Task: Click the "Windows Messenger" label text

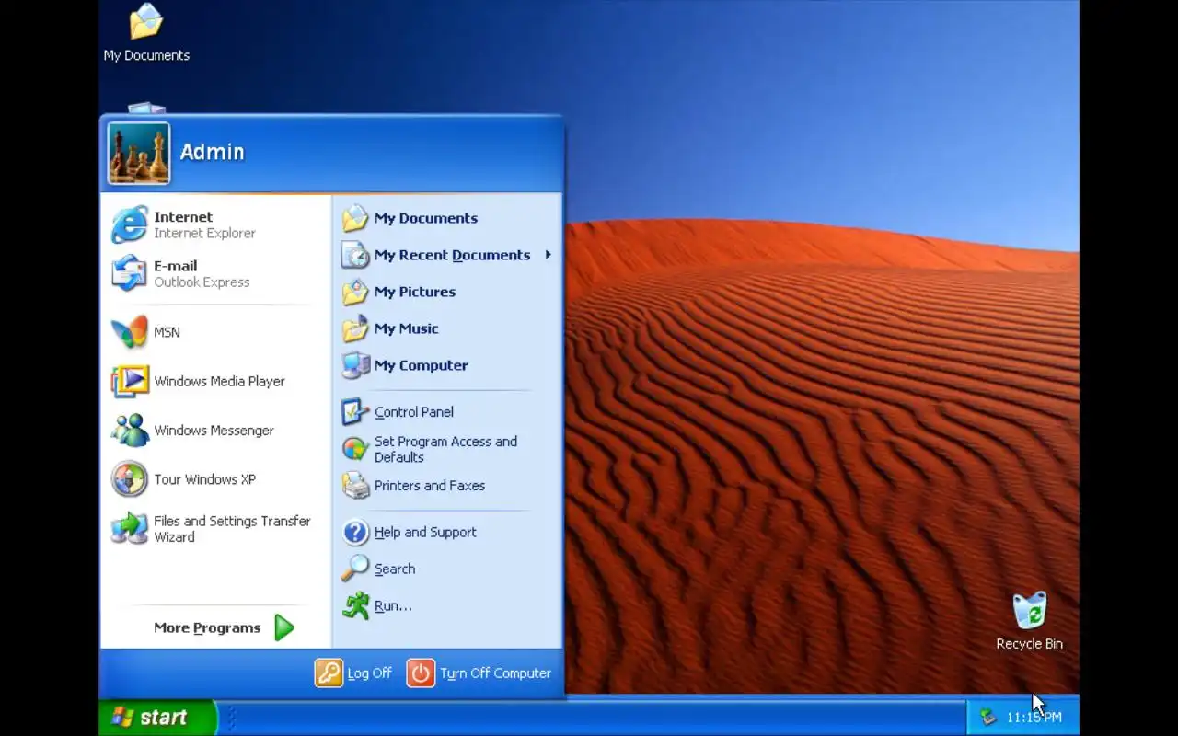Action: (214, 431)
